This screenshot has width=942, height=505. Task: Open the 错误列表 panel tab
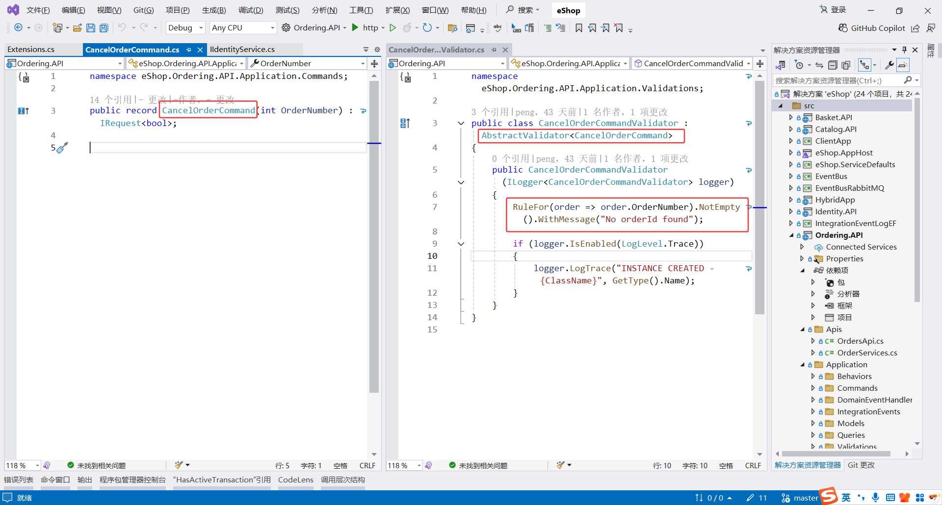point(19,480)
